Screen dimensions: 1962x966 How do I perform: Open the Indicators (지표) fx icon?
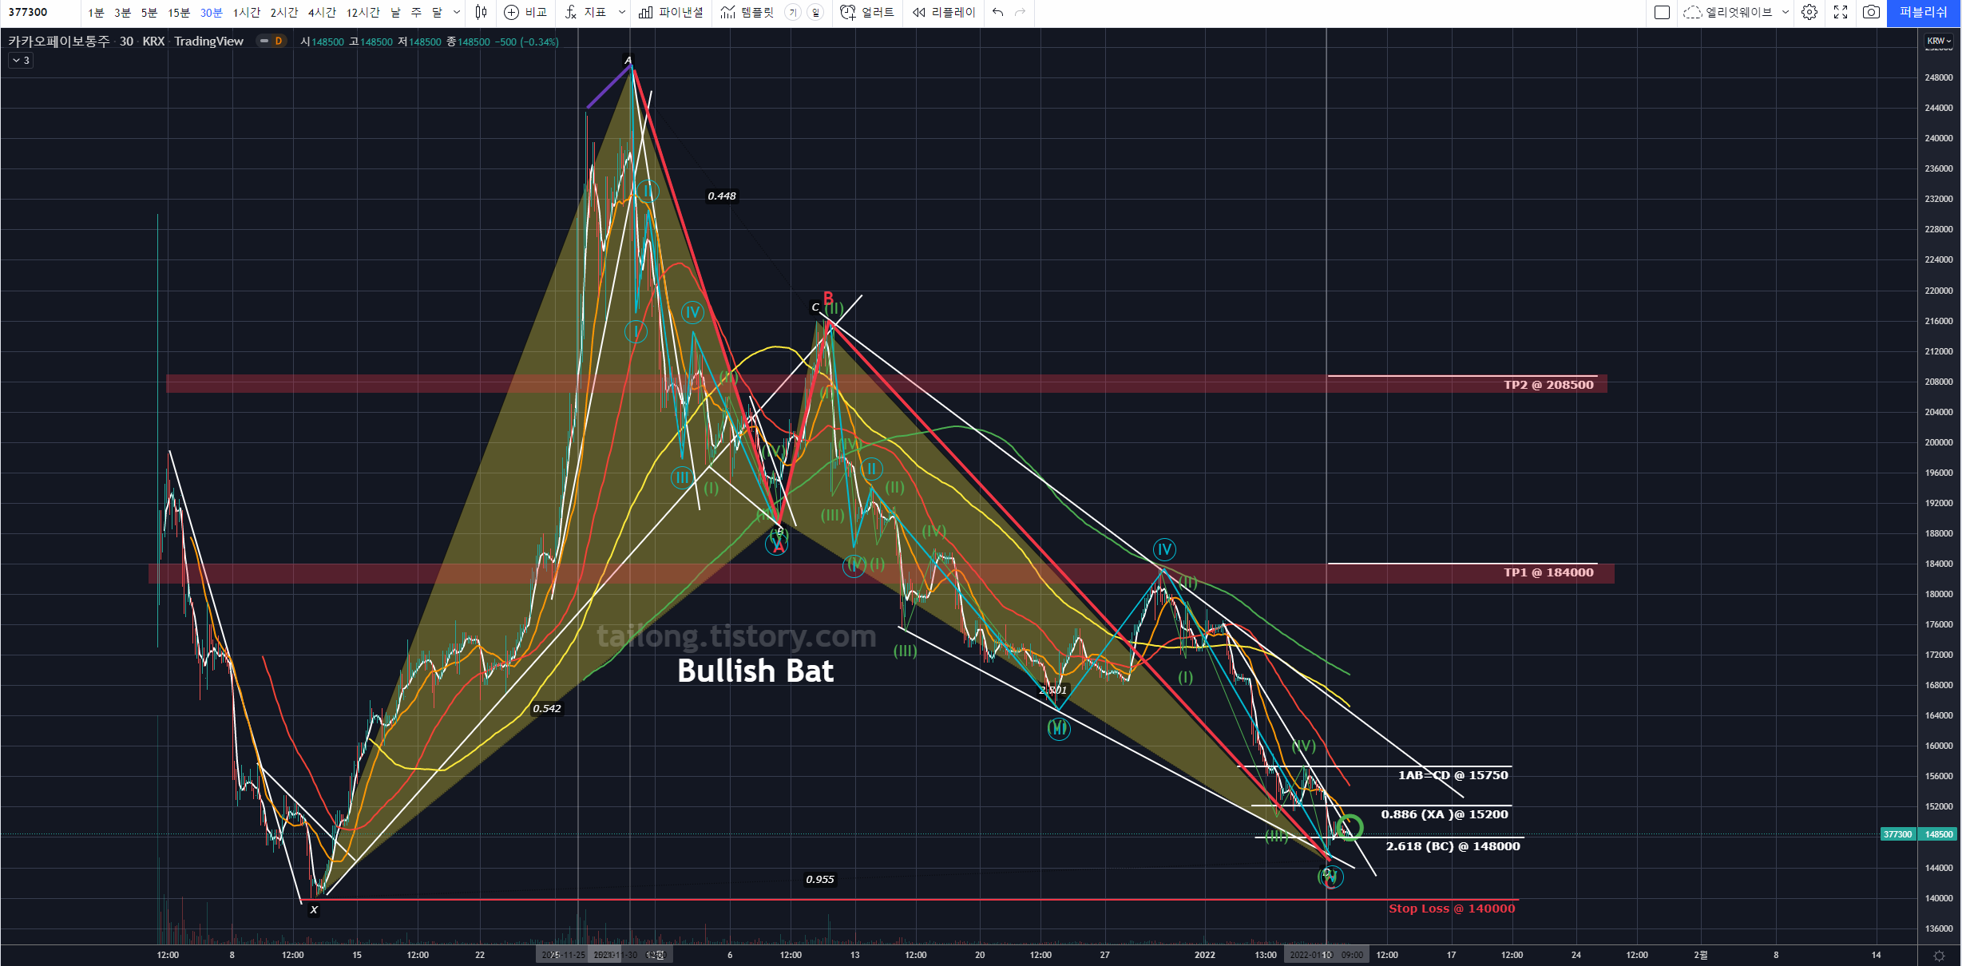(571, 12)
